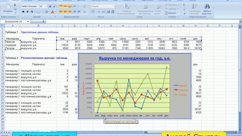Click the Insert Function fx icon
242x136 pixels.
[x=43, y=22]
